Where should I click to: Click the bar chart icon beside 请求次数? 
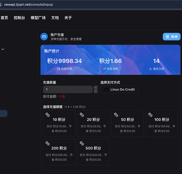[150, 69]
